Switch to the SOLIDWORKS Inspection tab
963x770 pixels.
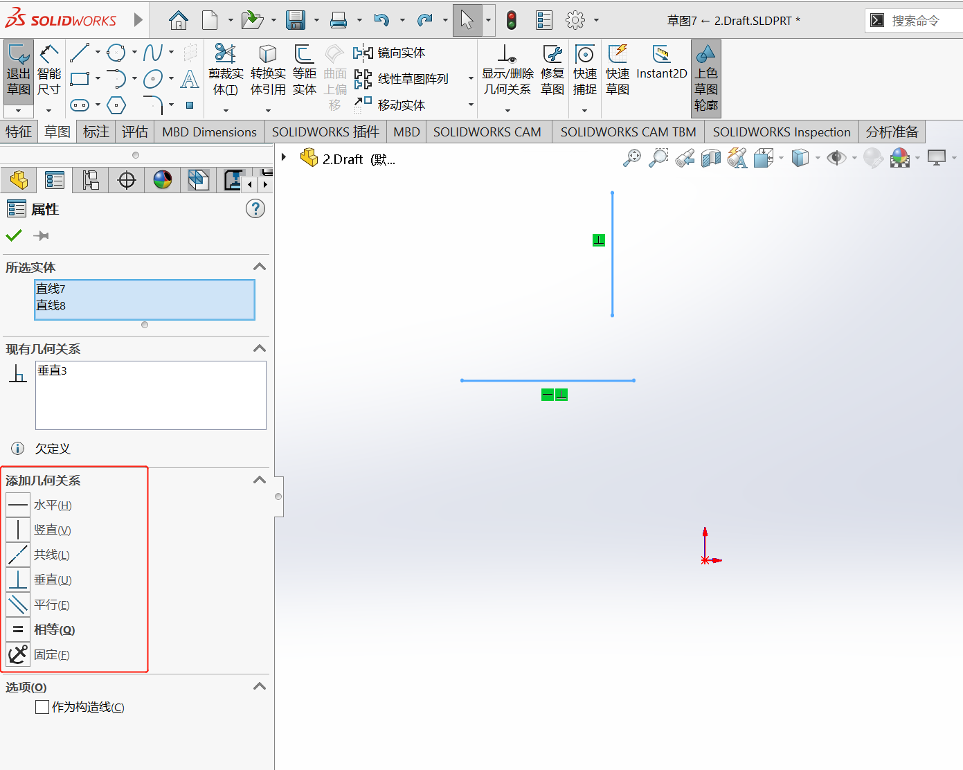782,132
